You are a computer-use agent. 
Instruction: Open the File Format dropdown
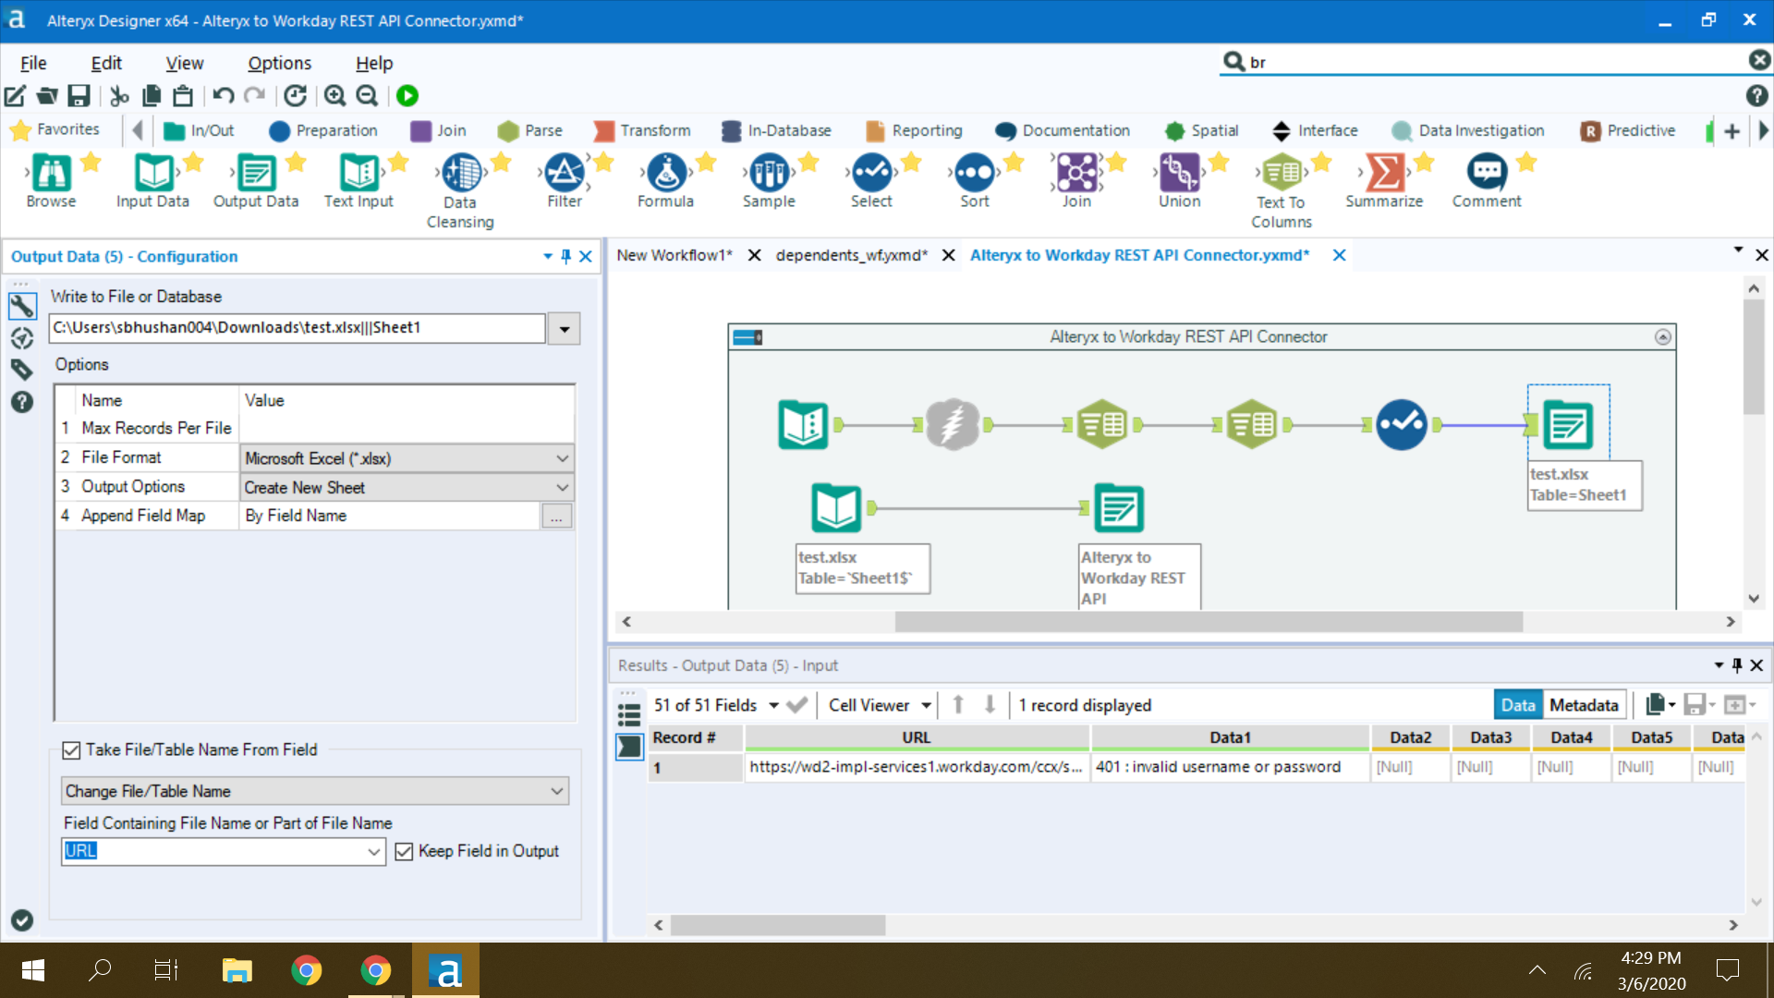click(562, 458)
